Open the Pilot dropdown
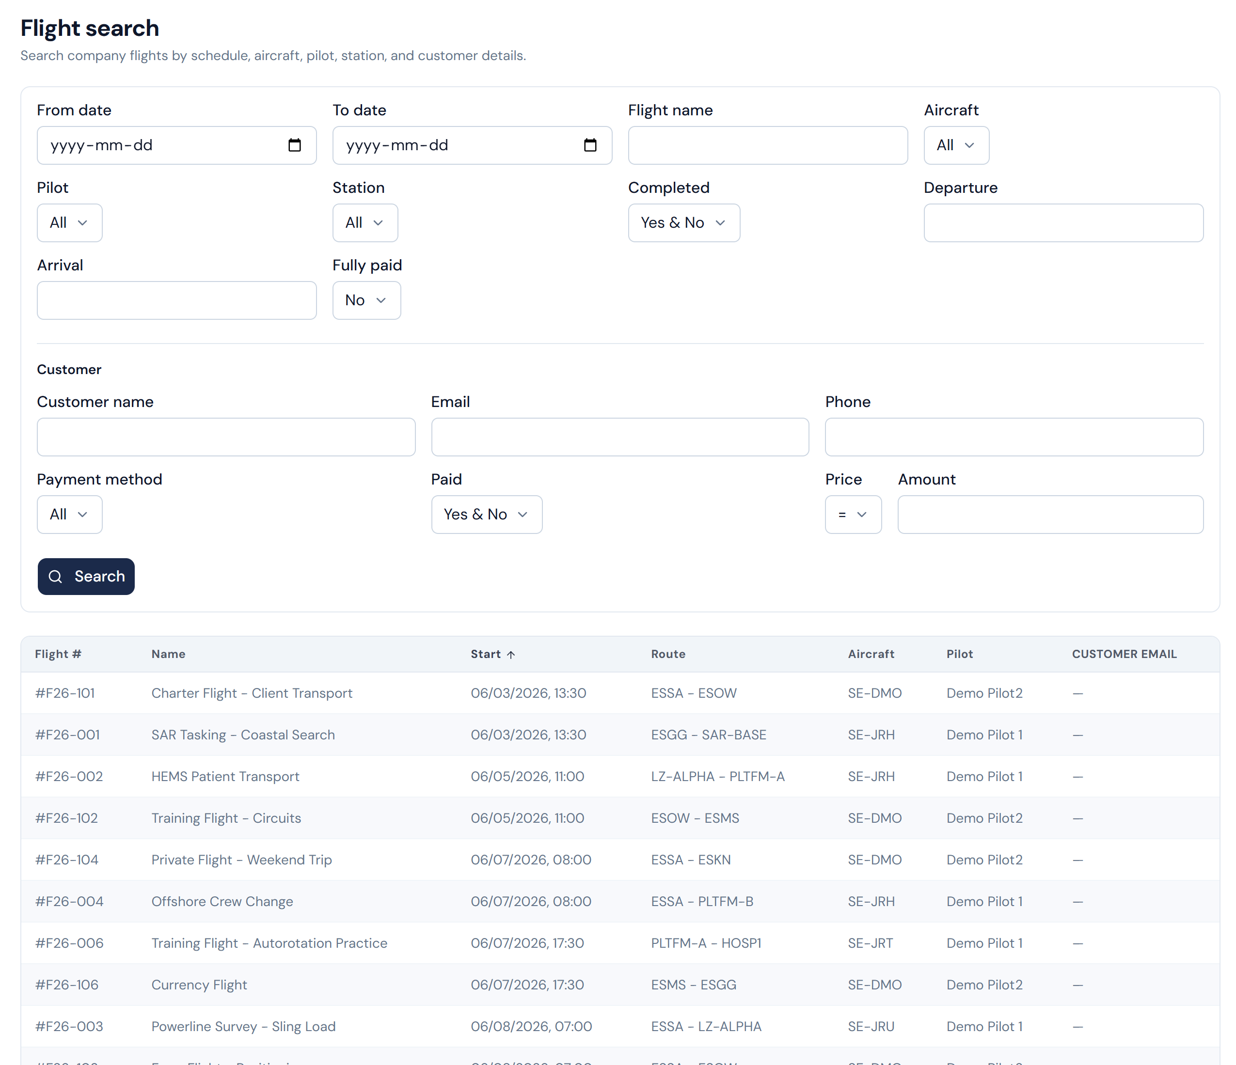Viewport: 1236px width, 1065px height. point(69,222)
